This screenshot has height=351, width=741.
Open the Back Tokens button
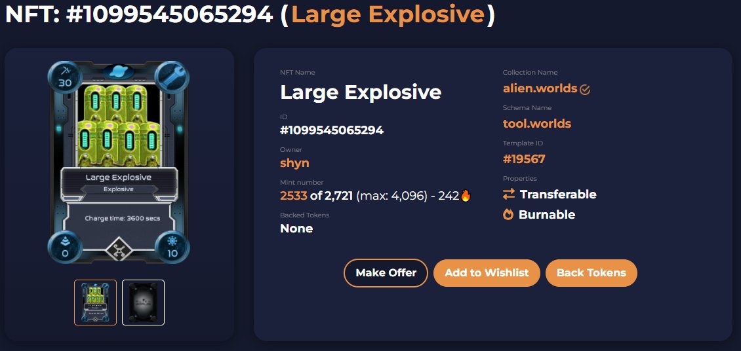tap(591, 272)
